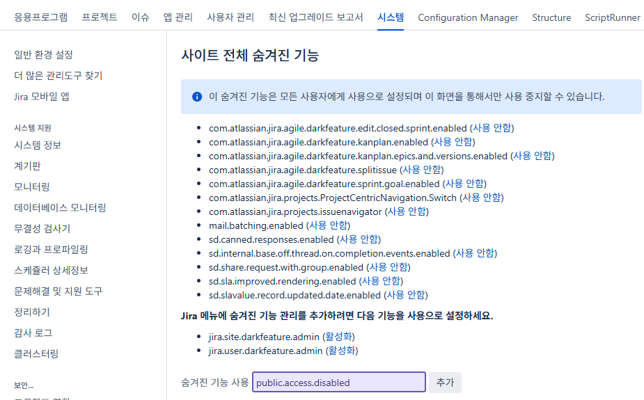Select 일반 환경 설정 in sidebar

pyautogui.click(x=43, y=54)
